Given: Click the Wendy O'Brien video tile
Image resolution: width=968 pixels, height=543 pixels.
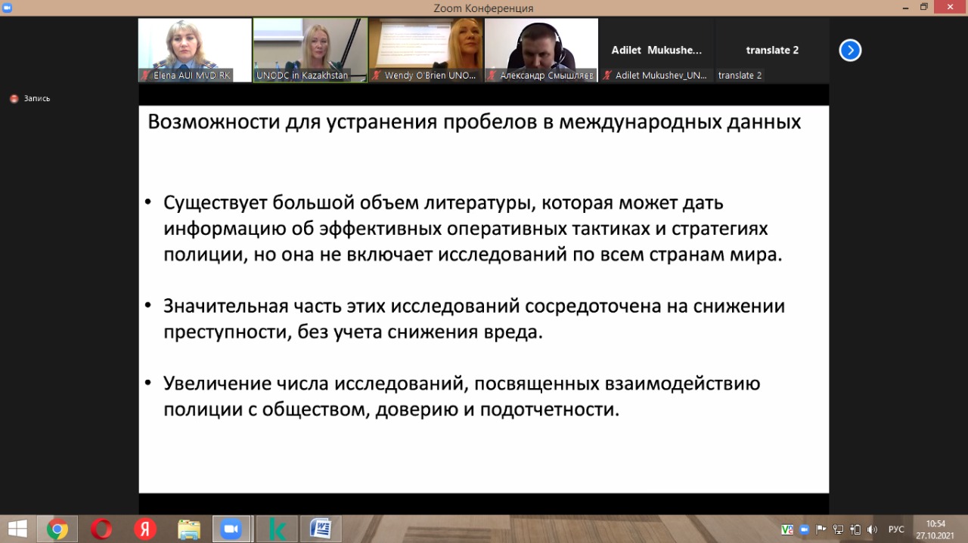Looking at the screenshot, I should click(x=426, y=49).
